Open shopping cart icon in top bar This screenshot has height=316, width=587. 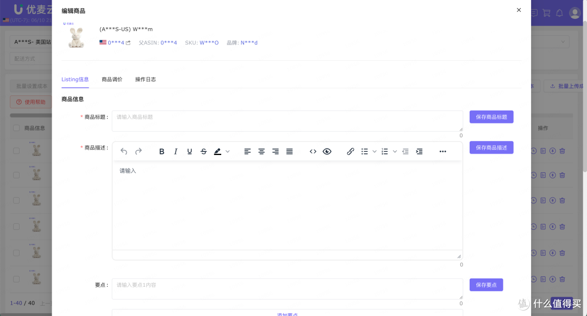547,13
